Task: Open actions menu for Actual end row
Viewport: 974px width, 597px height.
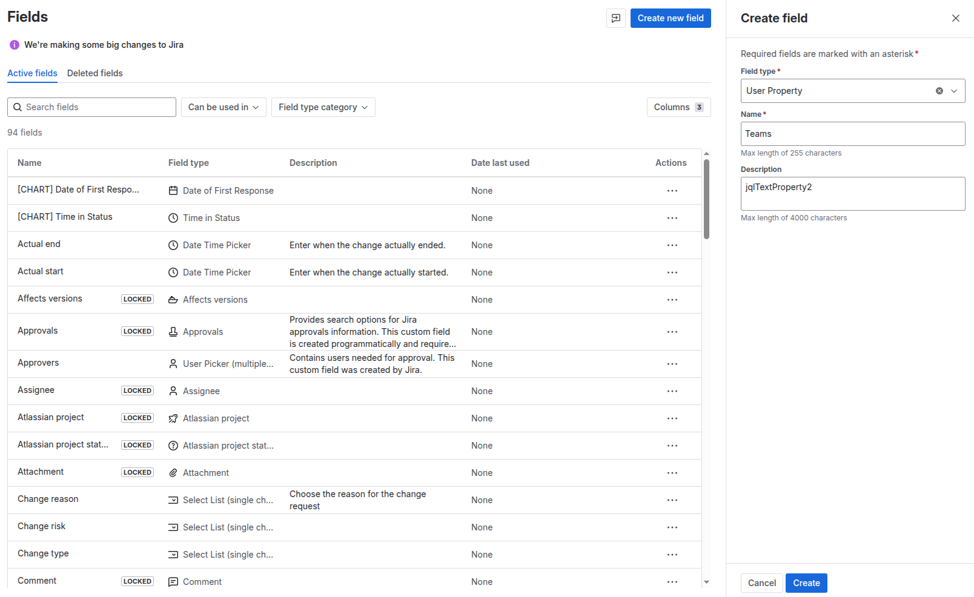Action: tap(672, 245)
